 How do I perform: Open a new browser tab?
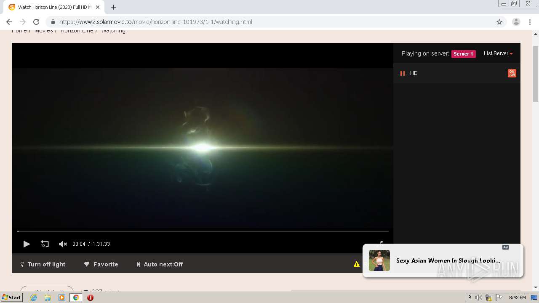coord(114,7)
